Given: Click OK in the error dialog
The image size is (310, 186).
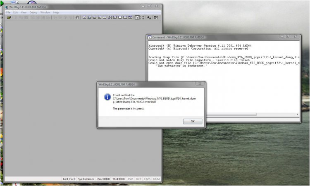Looking at the screenshot, I should (193, 122).
